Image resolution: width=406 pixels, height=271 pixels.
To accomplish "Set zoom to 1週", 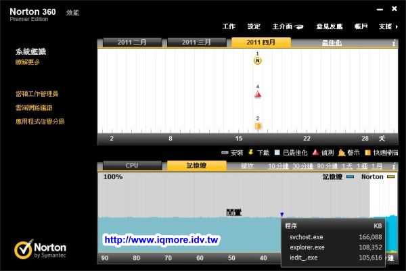I will (362, 166).
